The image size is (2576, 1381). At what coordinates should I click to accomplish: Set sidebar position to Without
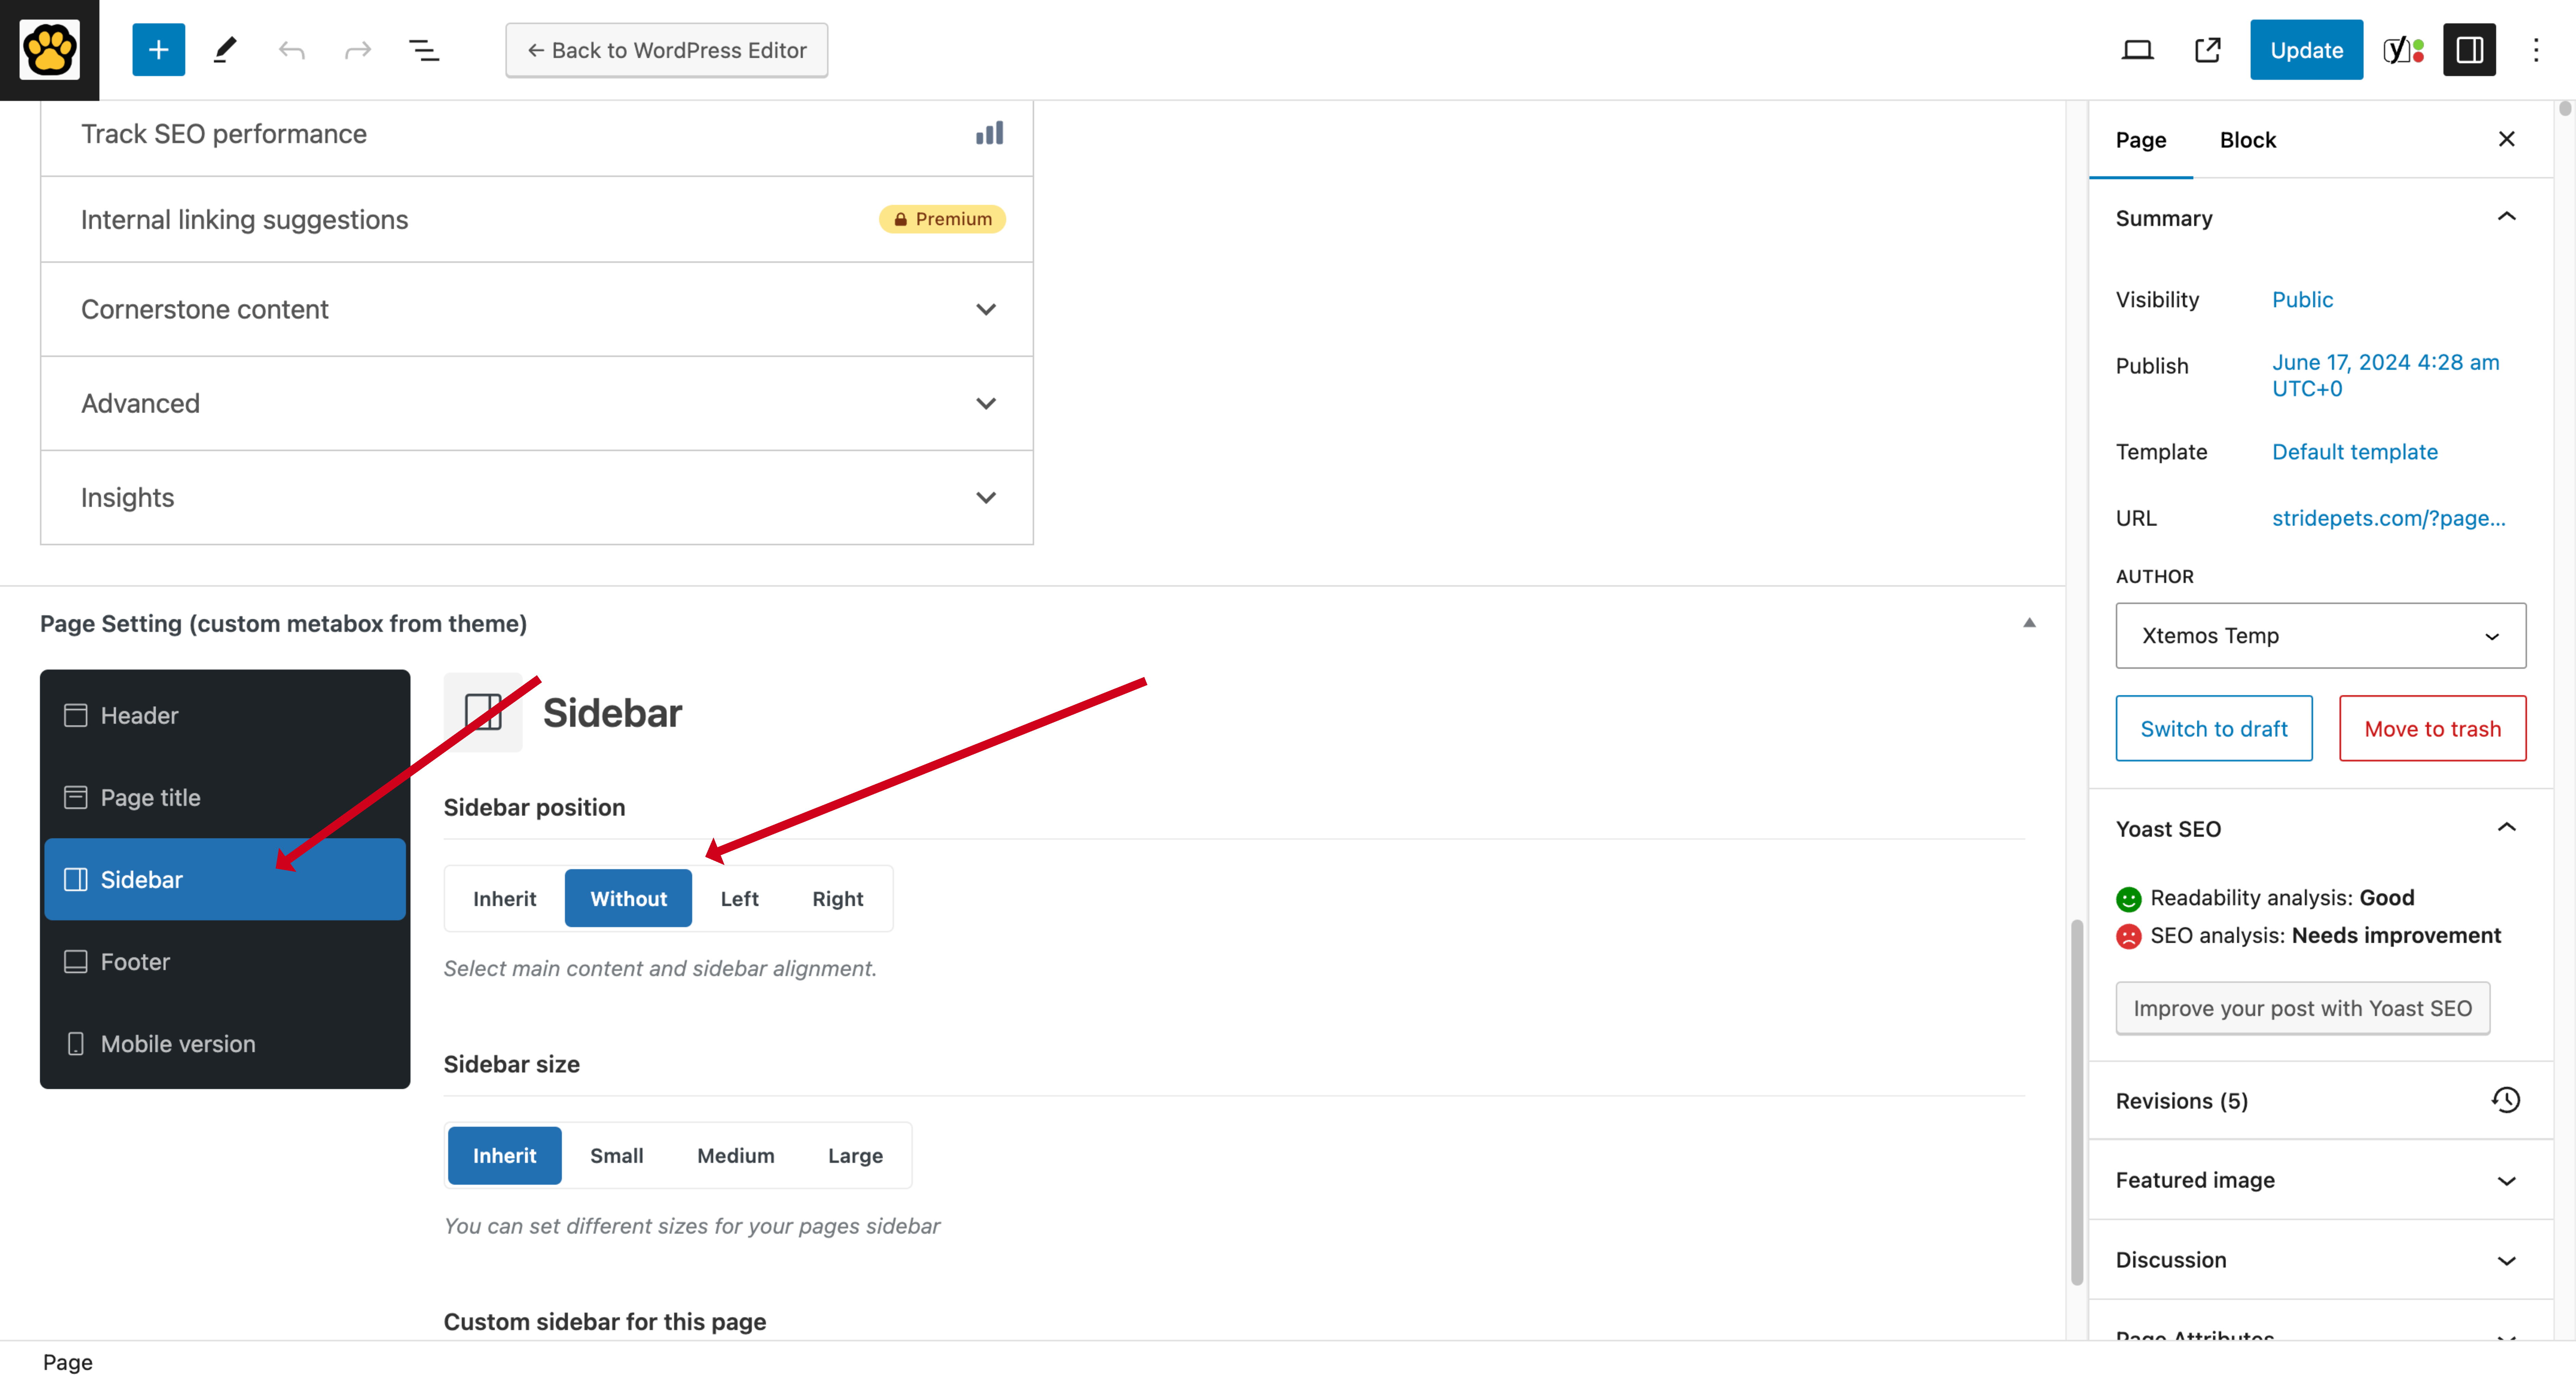[628, 898]
